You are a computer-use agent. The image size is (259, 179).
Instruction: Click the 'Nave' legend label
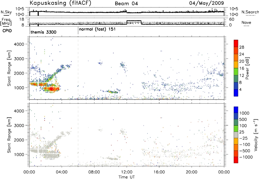point(246,23)
